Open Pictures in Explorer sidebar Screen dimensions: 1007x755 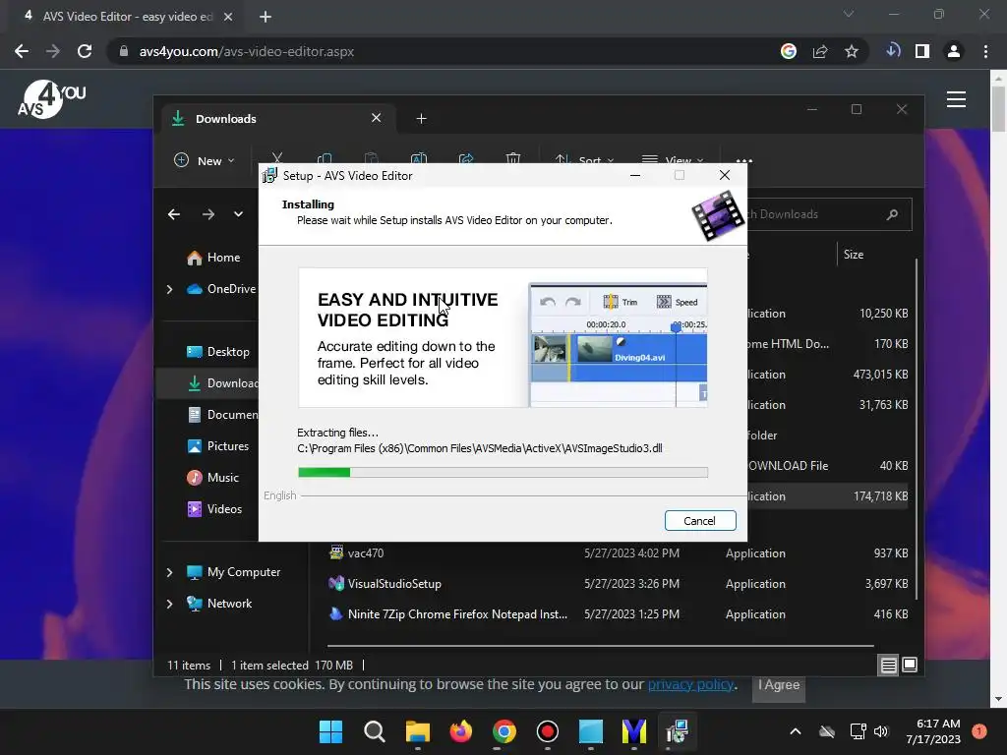click(218, 446)
